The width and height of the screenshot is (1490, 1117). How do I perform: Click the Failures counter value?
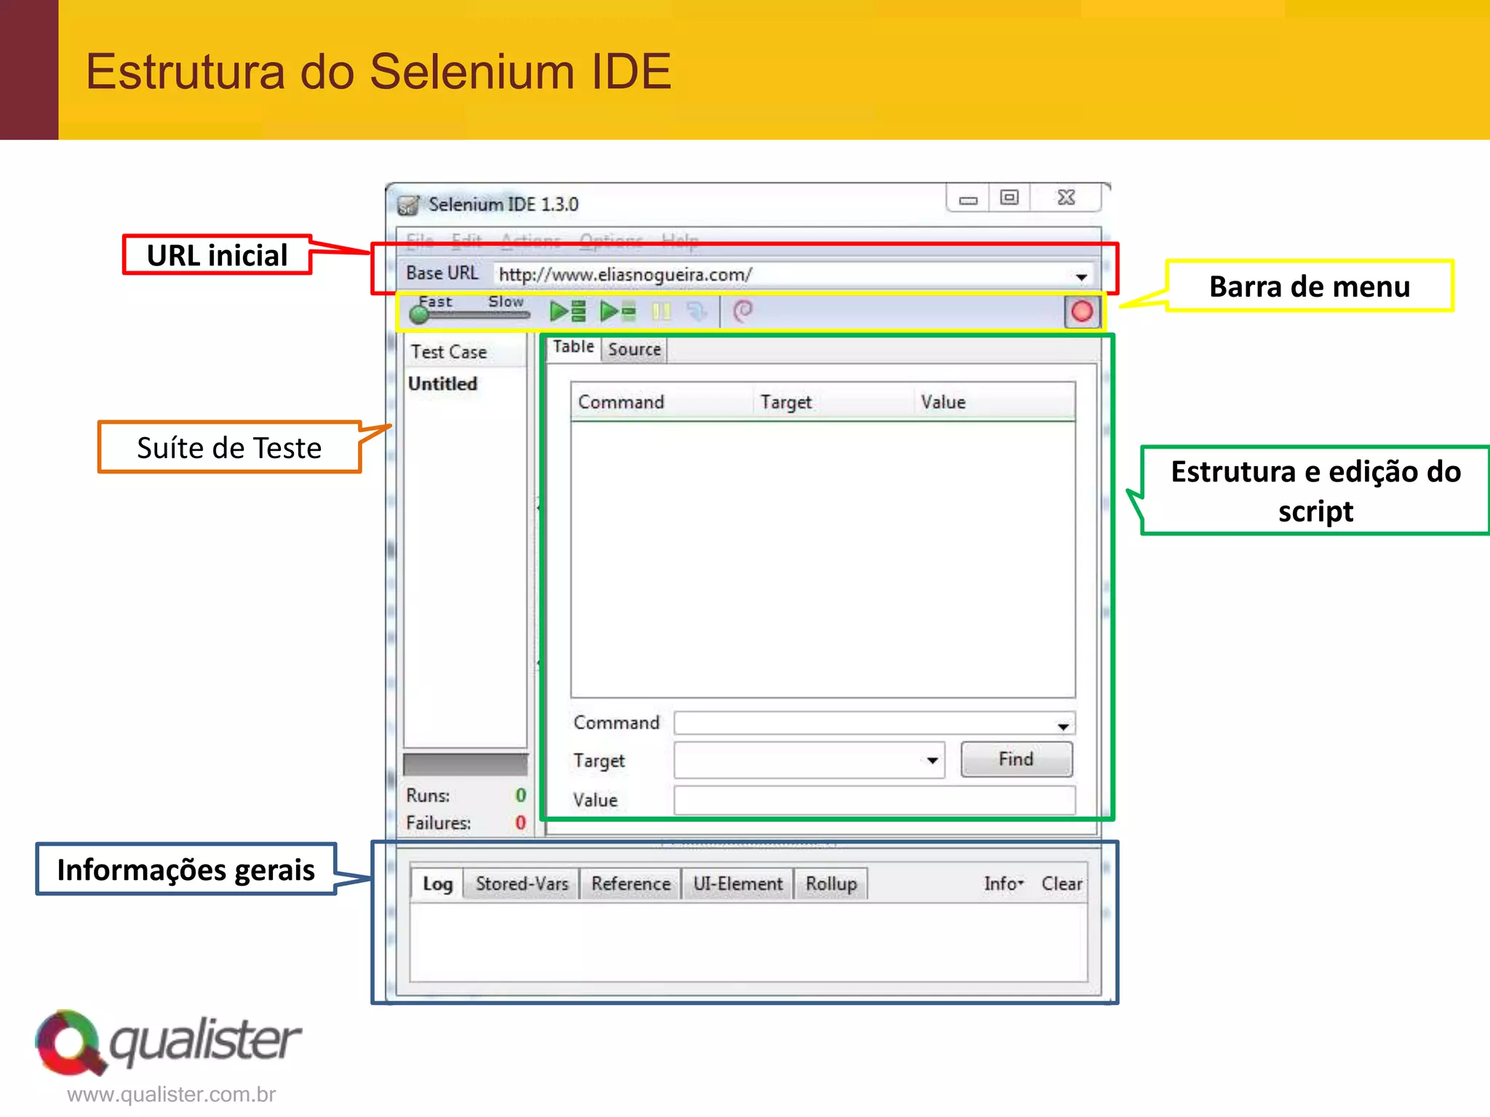pyautogui.click(x=520, y=823)
